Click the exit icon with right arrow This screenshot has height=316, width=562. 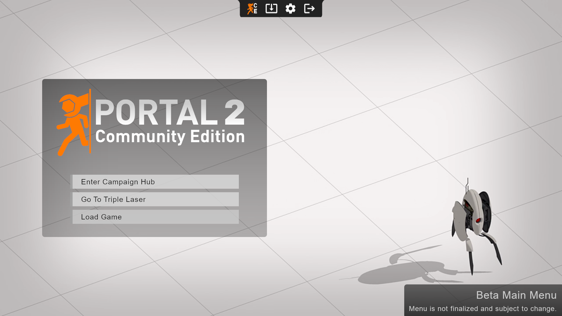pos(309,8)
